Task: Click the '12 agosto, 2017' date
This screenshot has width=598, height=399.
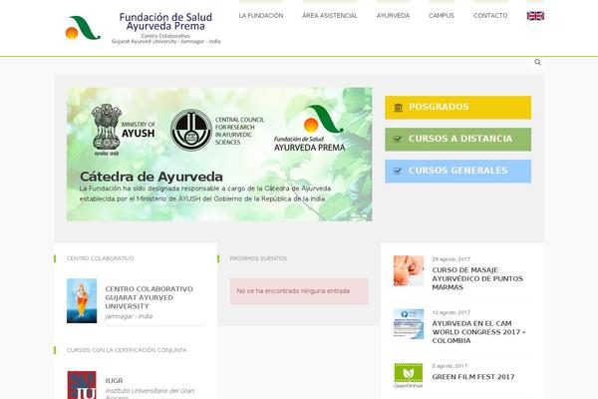Action: click(451, 312)
